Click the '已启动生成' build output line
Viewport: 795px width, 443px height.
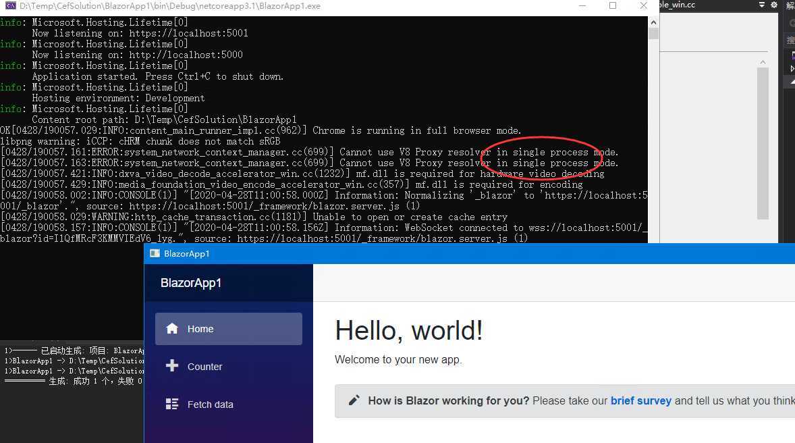coord(74,350)
